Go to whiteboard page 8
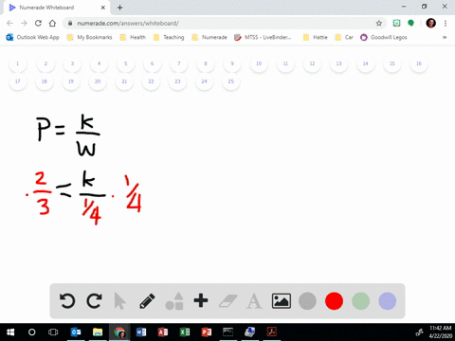The height and width of the screenshot is (341, 455). [x=206, y=63]
